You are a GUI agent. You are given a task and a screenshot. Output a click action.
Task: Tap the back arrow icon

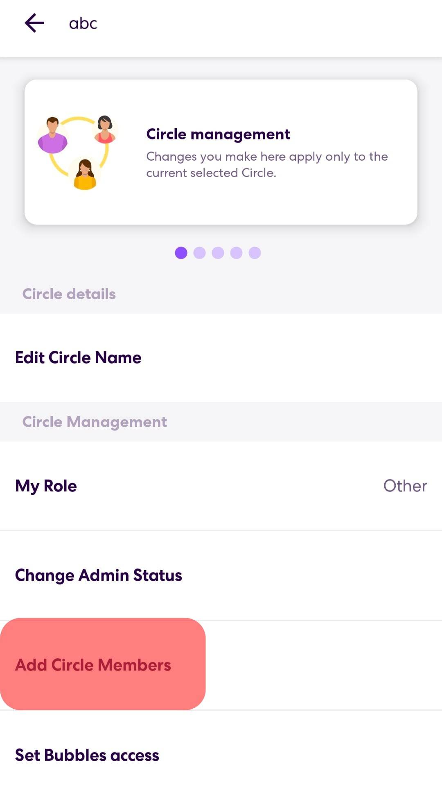tap(34, 23)
